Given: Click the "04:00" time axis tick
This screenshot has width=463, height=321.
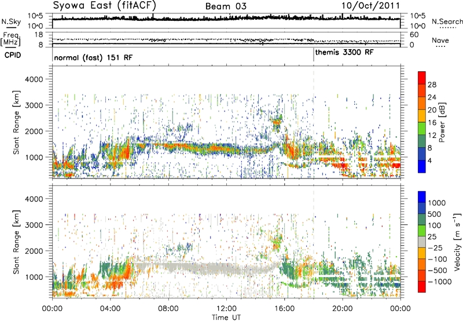Looking at the screenshot, I should [110, 309].
